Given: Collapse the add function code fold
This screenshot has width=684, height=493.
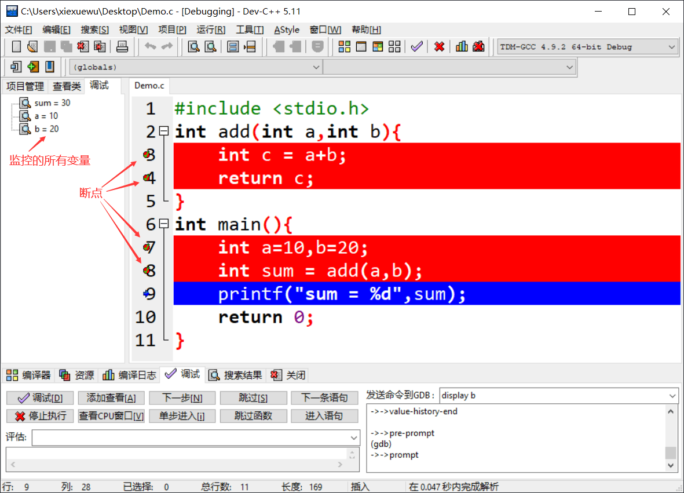Looking at the screenshot, I should [x=164, y=132].
